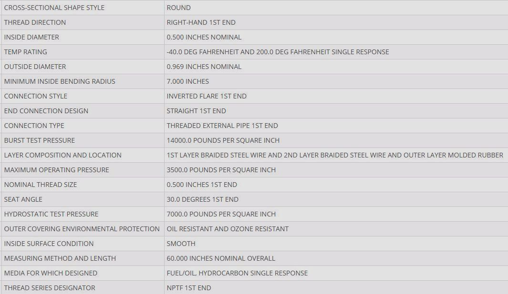
Task: Click the END CONNECTION DESIGN label
Action: pos(46,111)
